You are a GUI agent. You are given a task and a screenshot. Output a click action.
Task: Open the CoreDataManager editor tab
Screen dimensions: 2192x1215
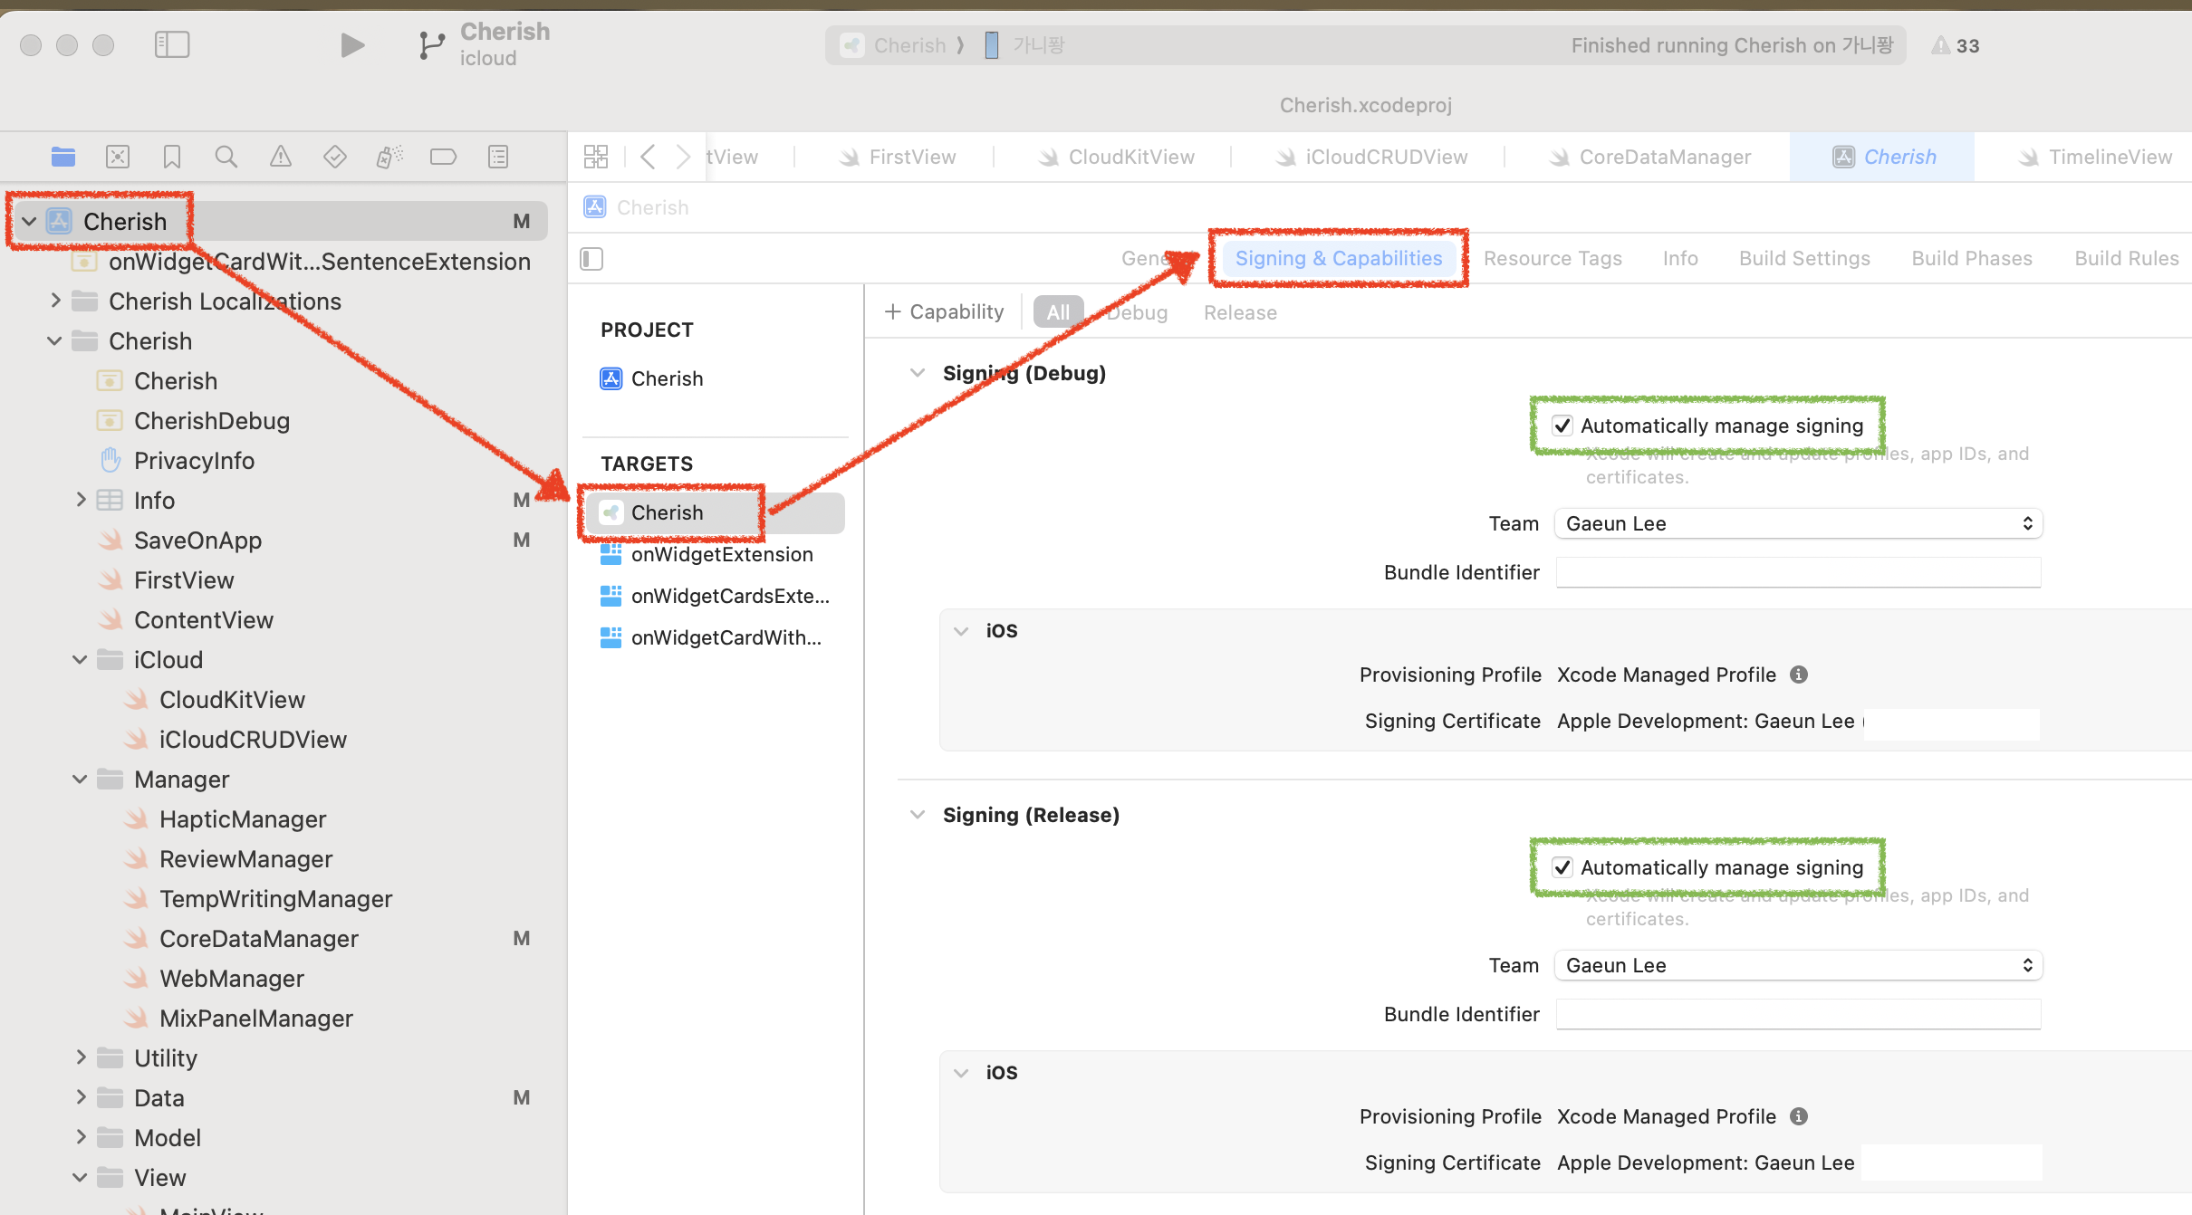point(1649,157)
